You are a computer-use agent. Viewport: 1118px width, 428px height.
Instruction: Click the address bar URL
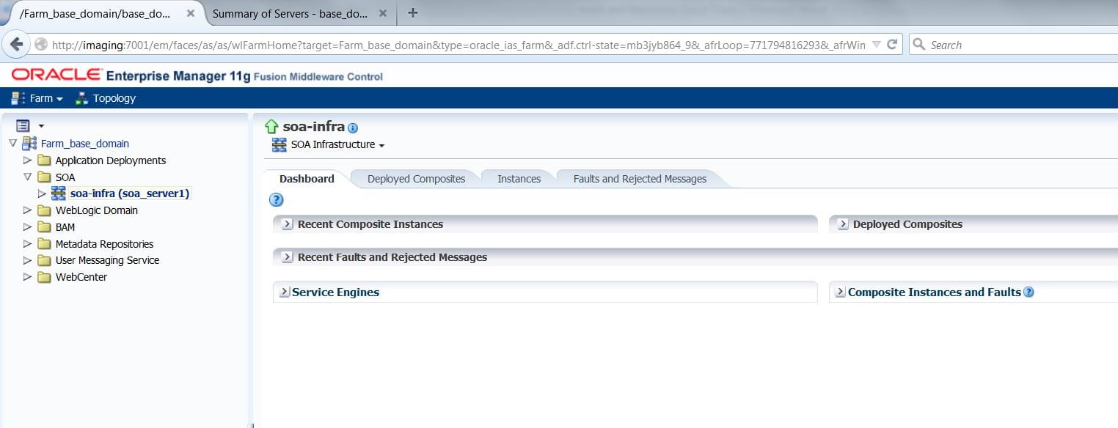tap(458, 45)
